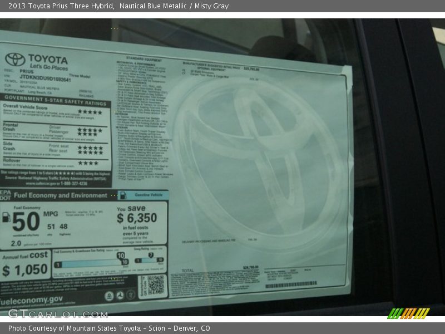The height and width of the screenshot is (334, 445).
Task: Click the 'Nautical Blue Metallic / Misty Gray' text
Action: click(x=174, y=6)
